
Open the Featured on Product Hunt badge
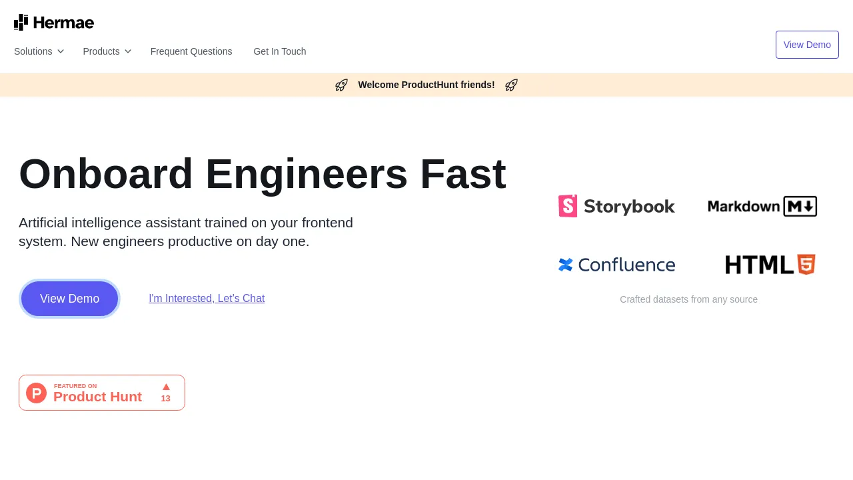click(102, 393)
